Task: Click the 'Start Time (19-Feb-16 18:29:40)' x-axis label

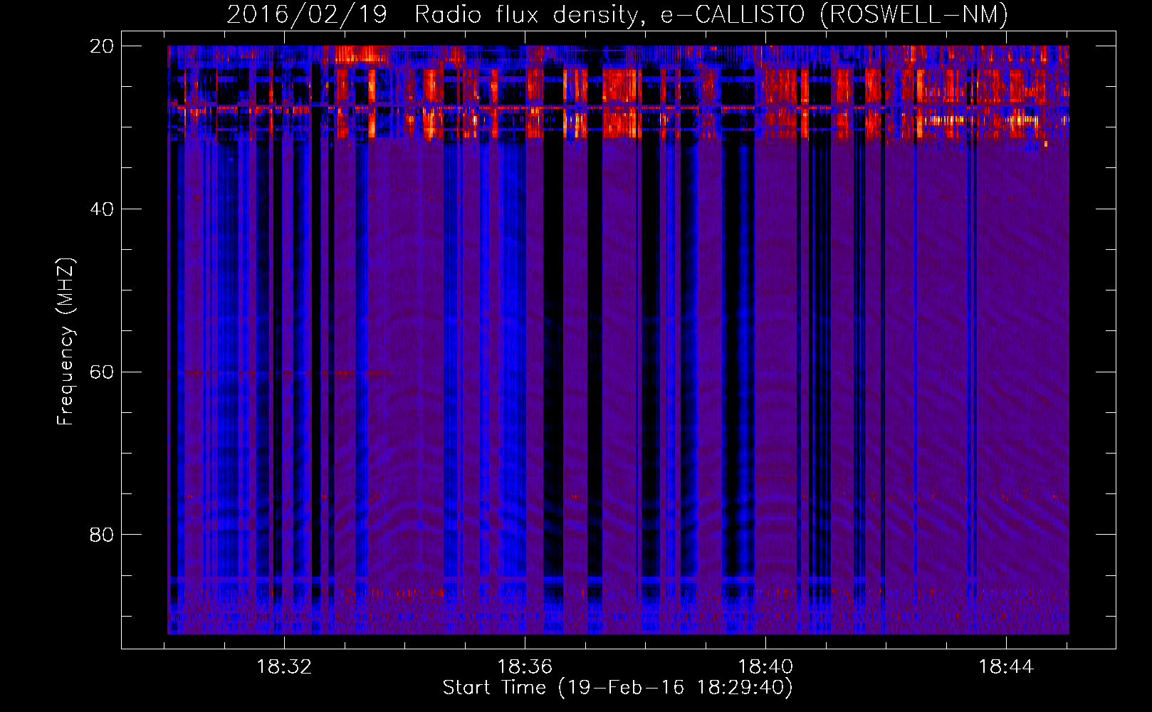Action: pyautogui.click(x=617, y=688)
